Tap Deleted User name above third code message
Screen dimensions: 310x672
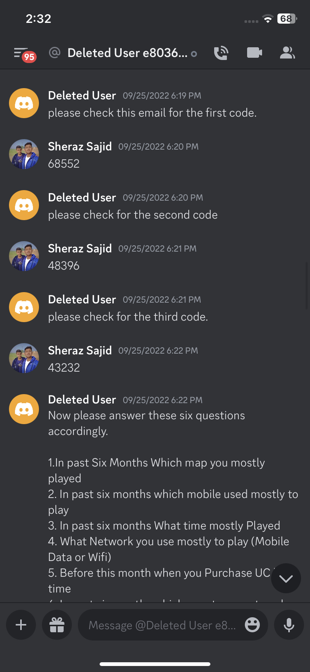pyautogui.click(x=82, y=299)
